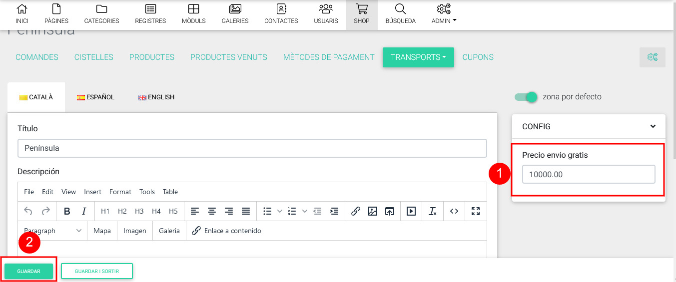Expand the TRANSPORTS dropdown menu
676x282 pixels.
tap(418, 57)
